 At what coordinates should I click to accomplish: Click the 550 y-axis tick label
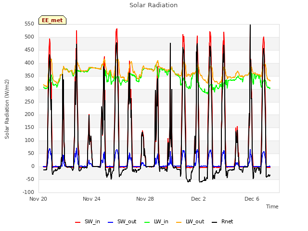coord(29,24)
